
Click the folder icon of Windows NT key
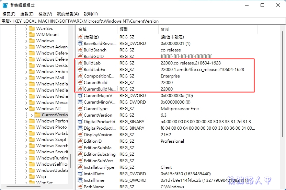[x=32, y=109]
